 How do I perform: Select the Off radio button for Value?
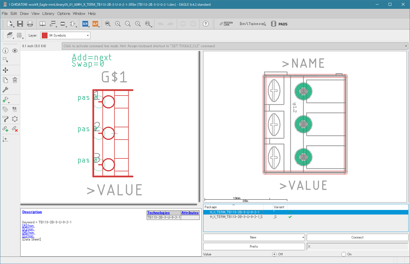(274, 254)
